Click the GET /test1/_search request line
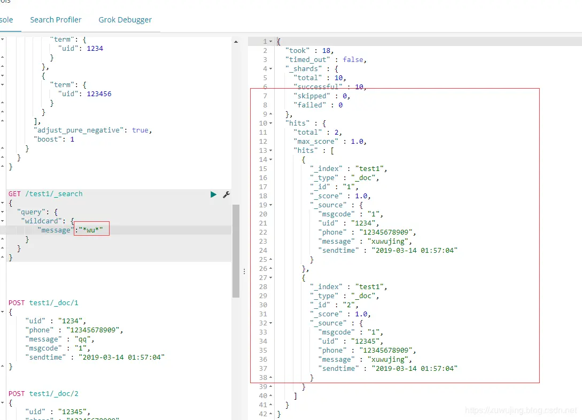Screen dimensions: 582x420 click(45, 193)
